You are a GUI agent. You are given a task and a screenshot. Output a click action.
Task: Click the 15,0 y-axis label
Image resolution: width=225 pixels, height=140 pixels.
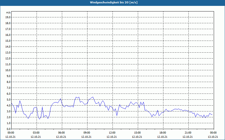click(8, 41)
